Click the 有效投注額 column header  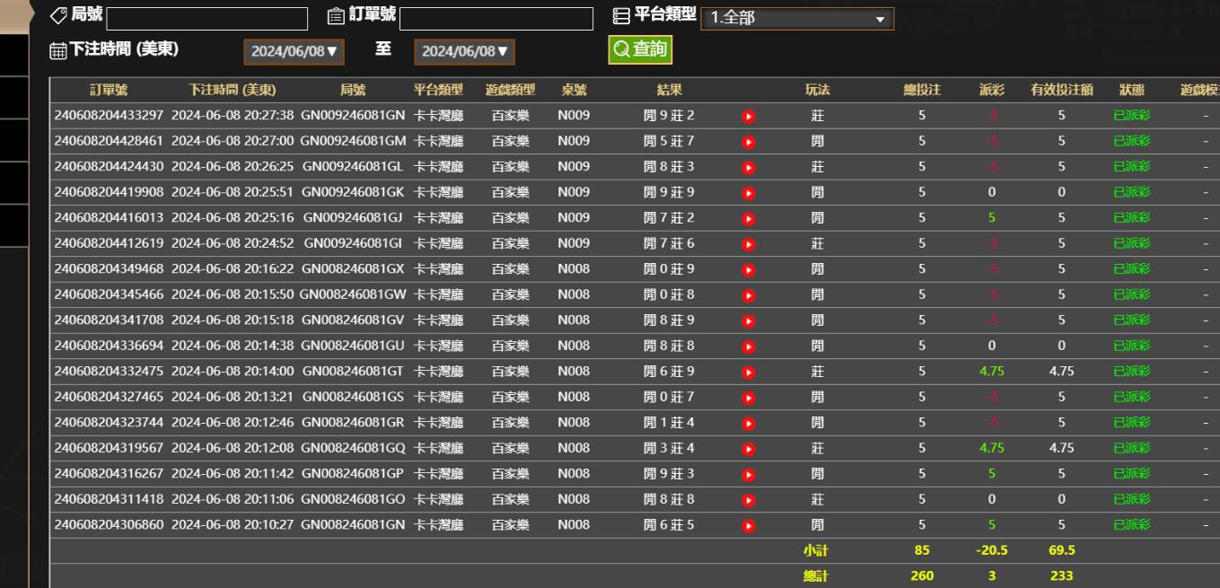[1060, 90]
